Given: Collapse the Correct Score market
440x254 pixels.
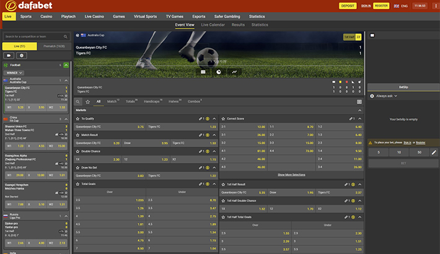Looking at the screenshot, I should click(359, 119).
